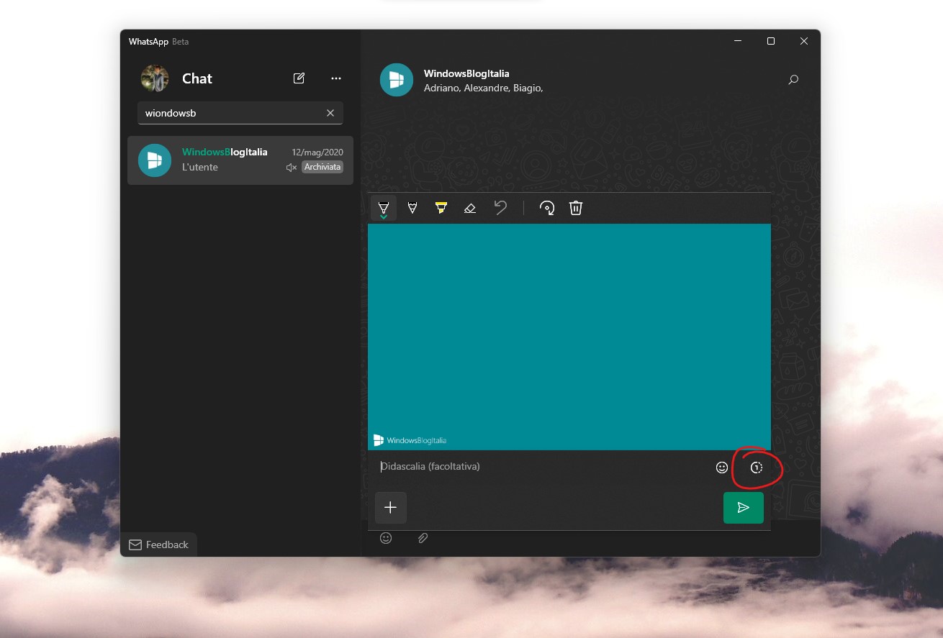The height and width of the screenshot is (638, 943).
Task: Close the WhatsApp Beta window
Action: tap(804, 41)
